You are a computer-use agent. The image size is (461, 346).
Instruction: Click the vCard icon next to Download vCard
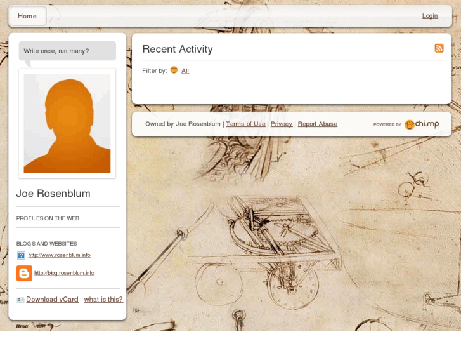tap(20, 300)
